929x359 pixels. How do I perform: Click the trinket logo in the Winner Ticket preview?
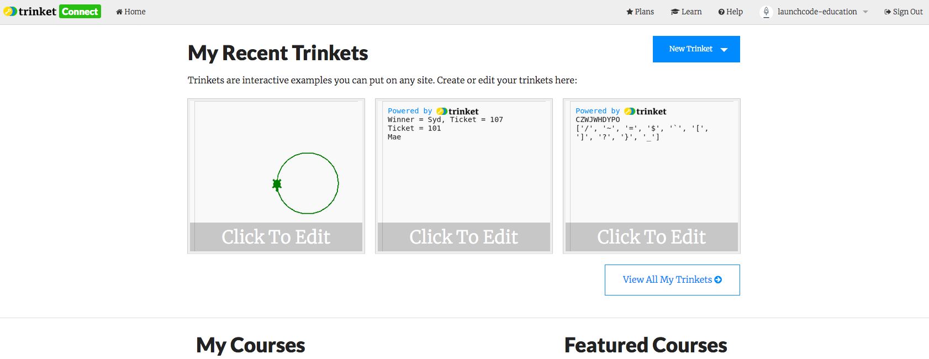pyautogui.click(x=458, y=112)
